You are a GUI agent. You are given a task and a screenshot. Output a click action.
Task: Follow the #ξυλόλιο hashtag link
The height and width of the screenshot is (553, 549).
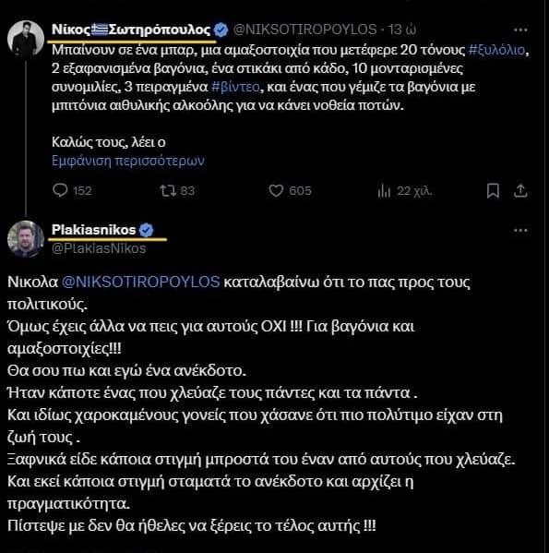coord(496,50)
